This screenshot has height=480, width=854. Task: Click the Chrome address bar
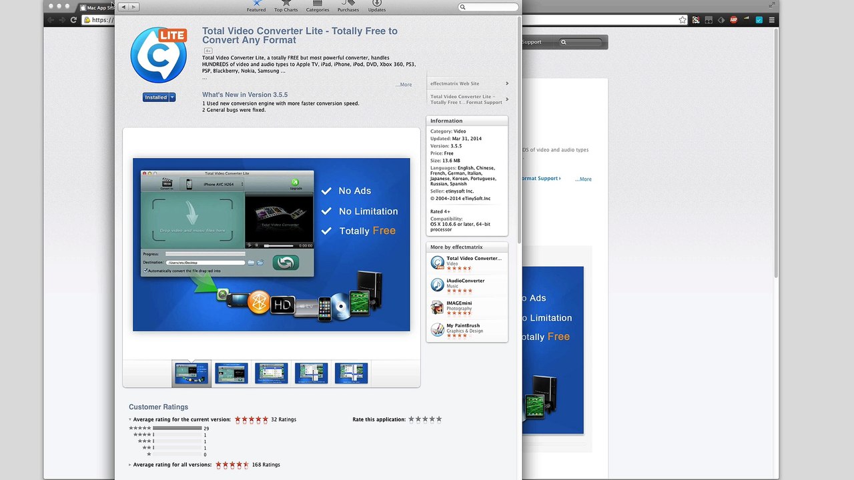(x=384, y=20)
